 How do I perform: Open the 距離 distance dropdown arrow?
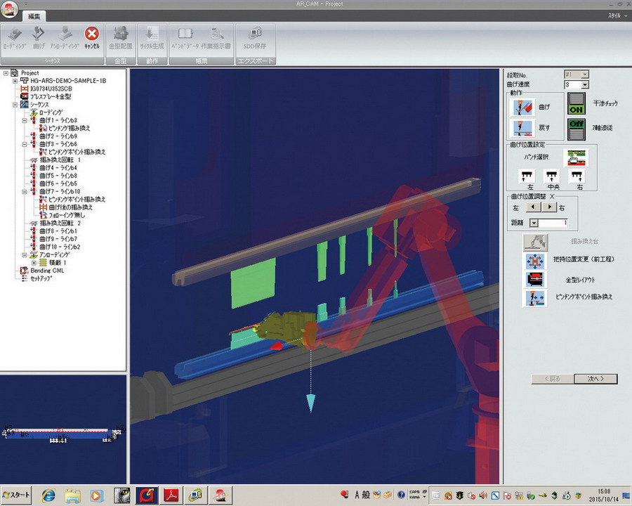pos(534,223)
